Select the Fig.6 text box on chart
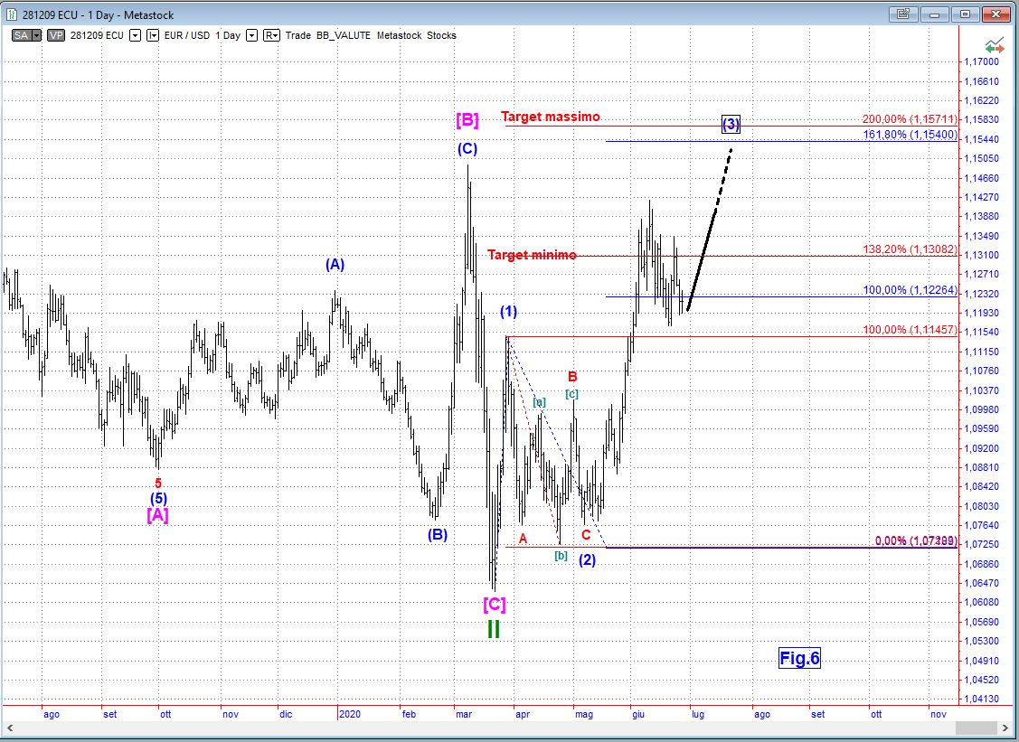Screen dimensions: 1019x742 coord(799,658)
